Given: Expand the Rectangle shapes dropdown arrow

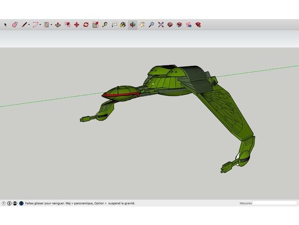Looking at the screenshot, I should 51,25.
